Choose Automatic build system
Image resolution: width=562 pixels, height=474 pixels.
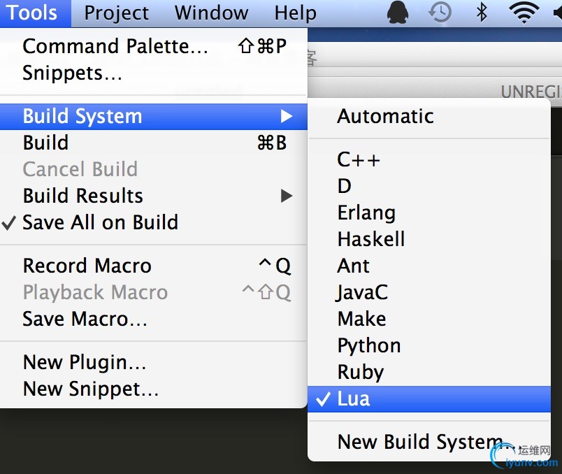click(385, 116)
